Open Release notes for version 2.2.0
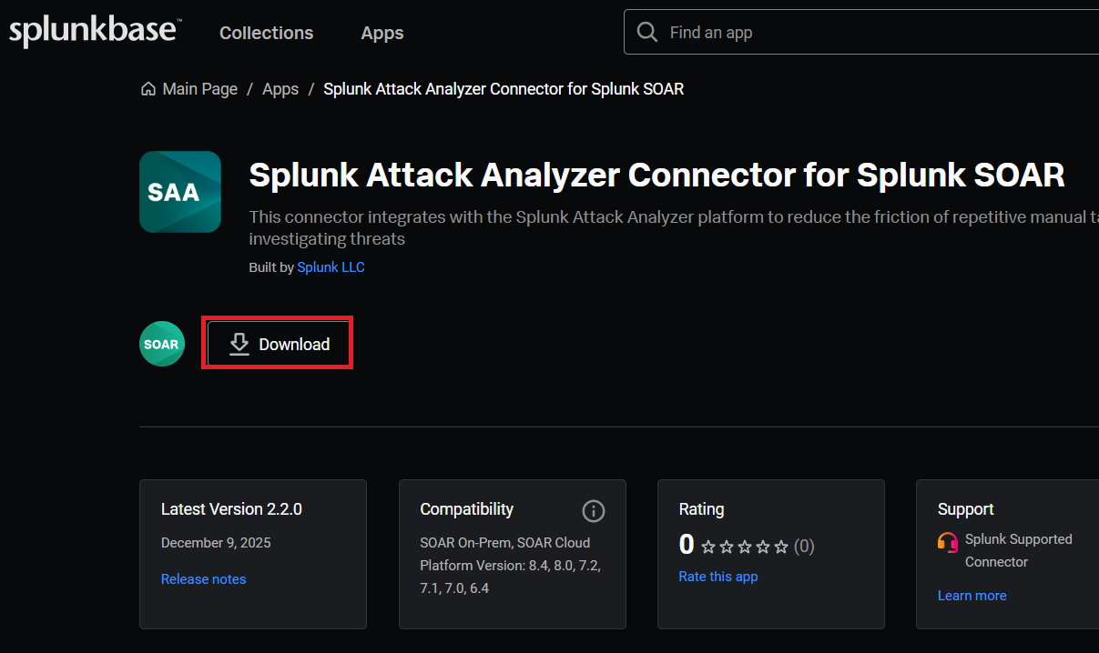 coord(203,579)
